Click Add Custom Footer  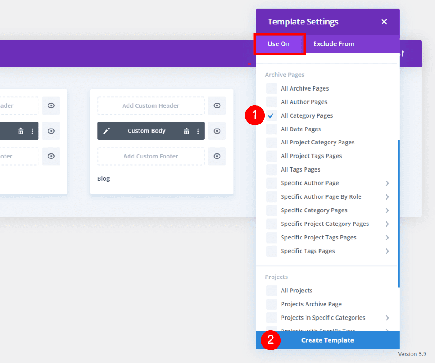150,156
